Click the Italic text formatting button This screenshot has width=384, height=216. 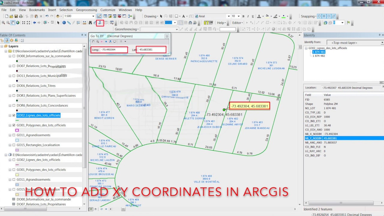tap(248, 16)
